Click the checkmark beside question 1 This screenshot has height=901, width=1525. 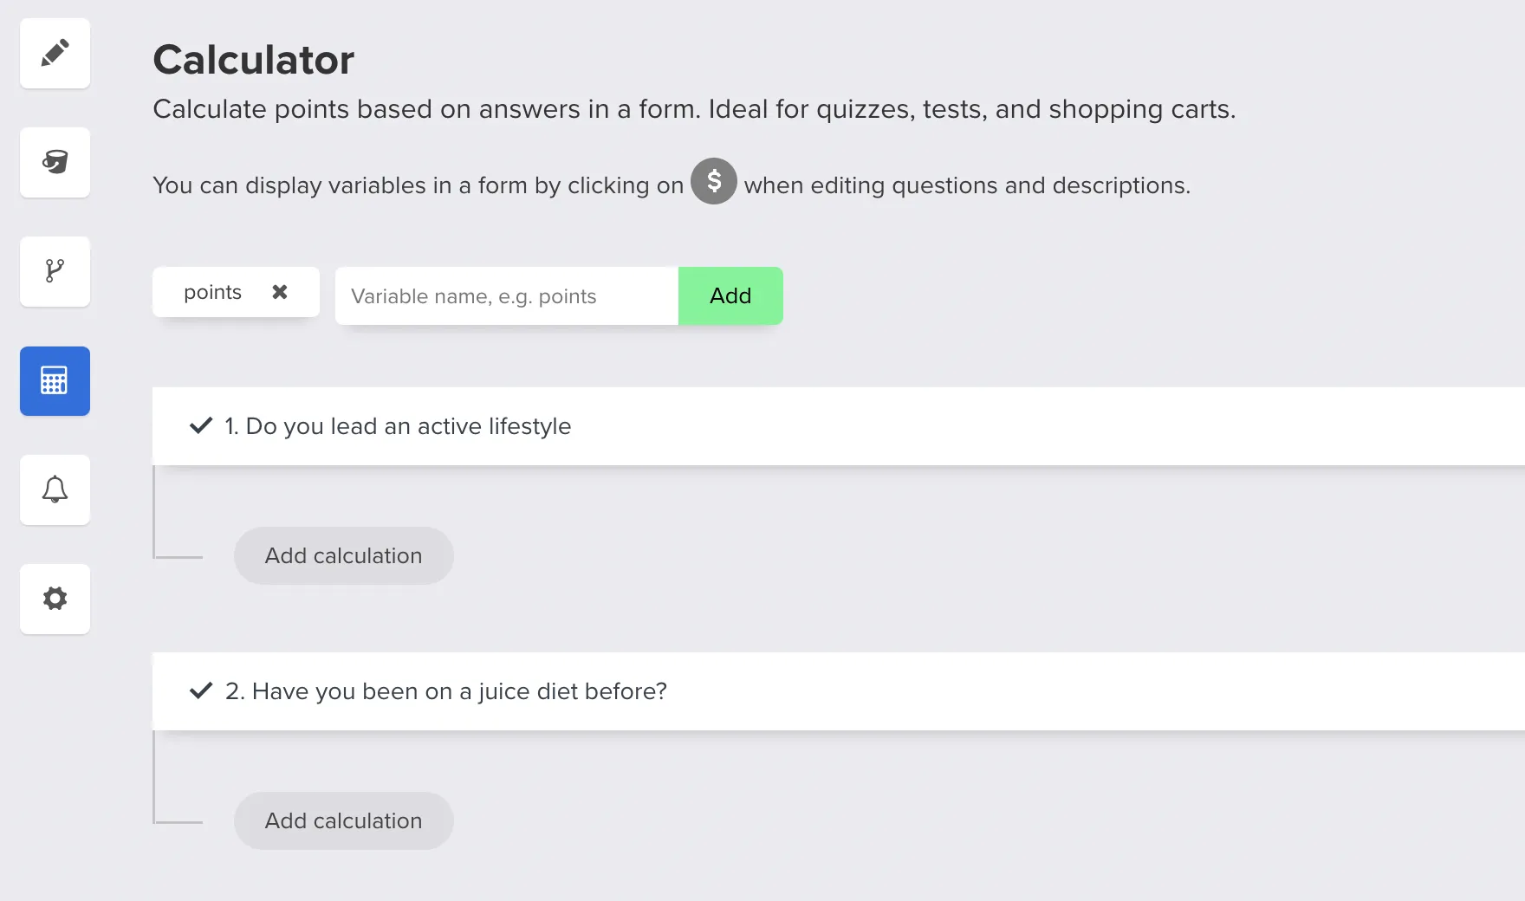click(x=201, y=425)
